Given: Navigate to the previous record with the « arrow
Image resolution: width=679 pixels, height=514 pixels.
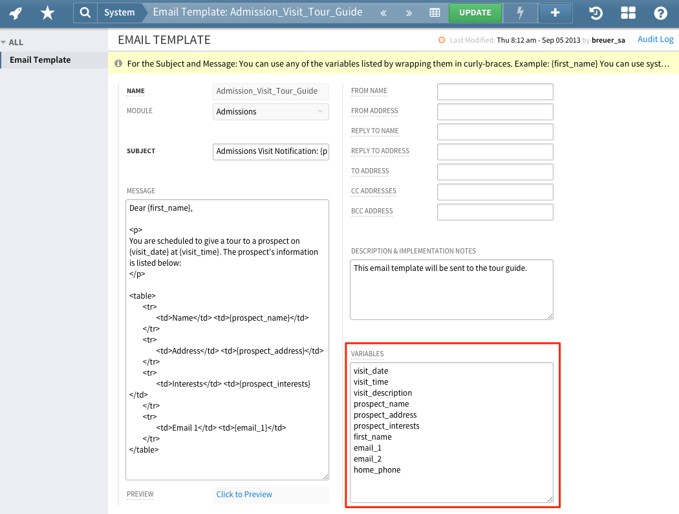Looking at the screenshot, I should 383,12.
